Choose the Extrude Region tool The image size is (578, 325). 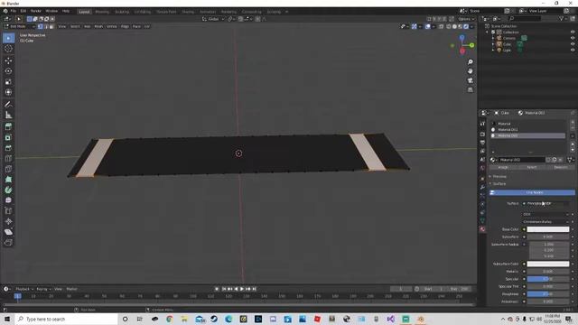coord(8,126)
